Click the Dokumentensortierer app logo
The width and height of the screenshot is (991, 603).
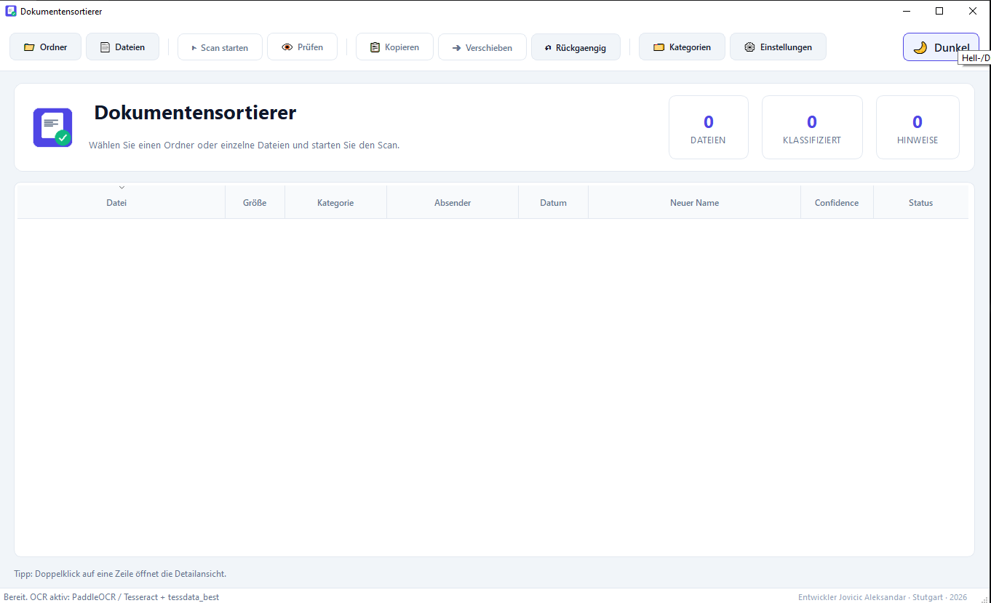point(52,127)
